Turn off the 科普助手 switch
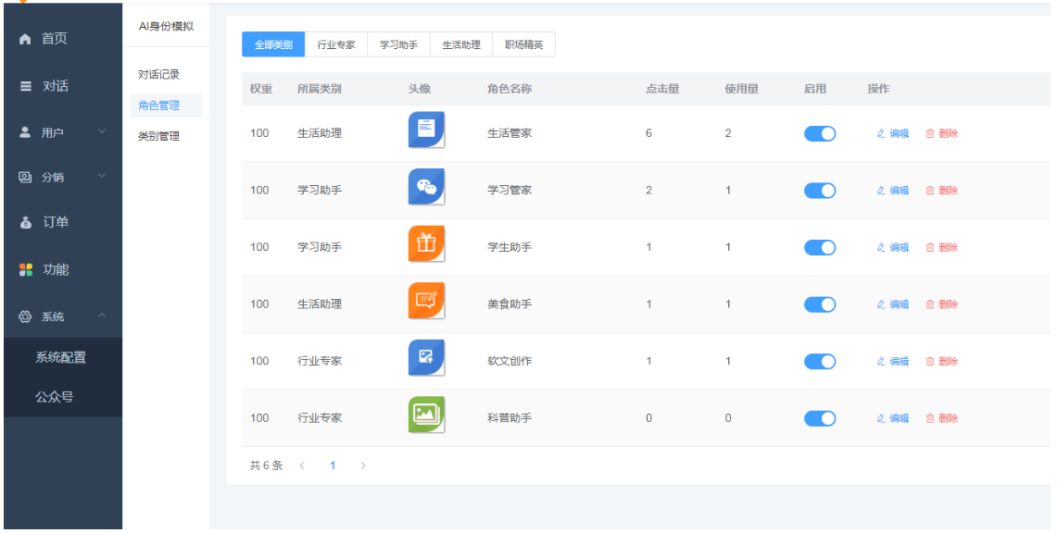 point(820,418)
